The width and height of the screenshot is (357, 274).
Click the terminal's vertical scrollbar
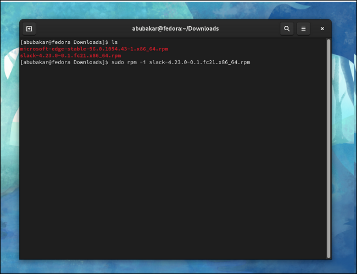(x=328, y=148)
